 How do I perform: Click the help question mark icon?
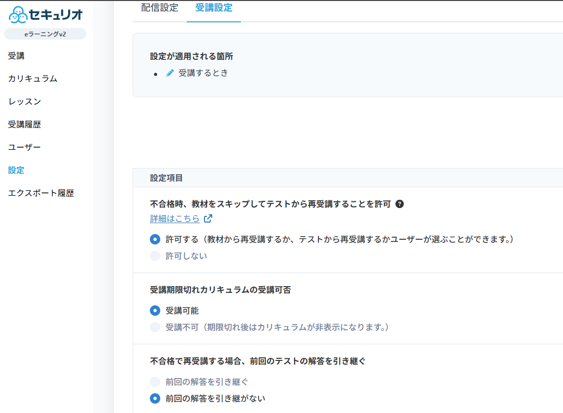click(x=399, y=204)
